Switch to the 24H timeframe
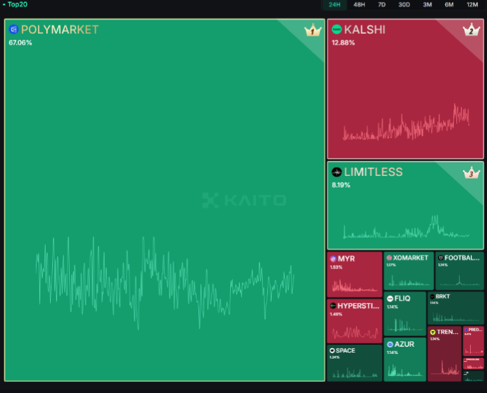Viewport: 487px width, 393px height. tap(334, 5)
